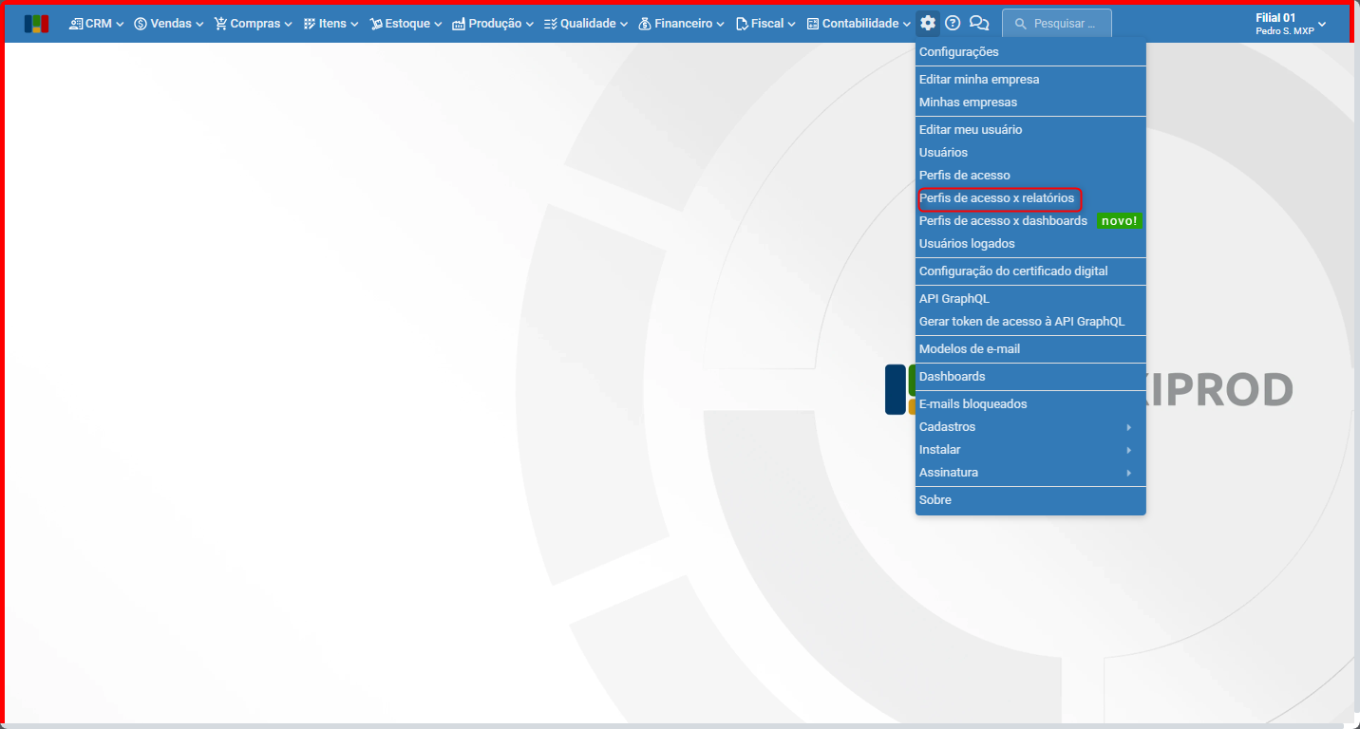This screenshot has height=729, width=1360.
Task: Open the help question mark icon
Action: coord(953,24)
